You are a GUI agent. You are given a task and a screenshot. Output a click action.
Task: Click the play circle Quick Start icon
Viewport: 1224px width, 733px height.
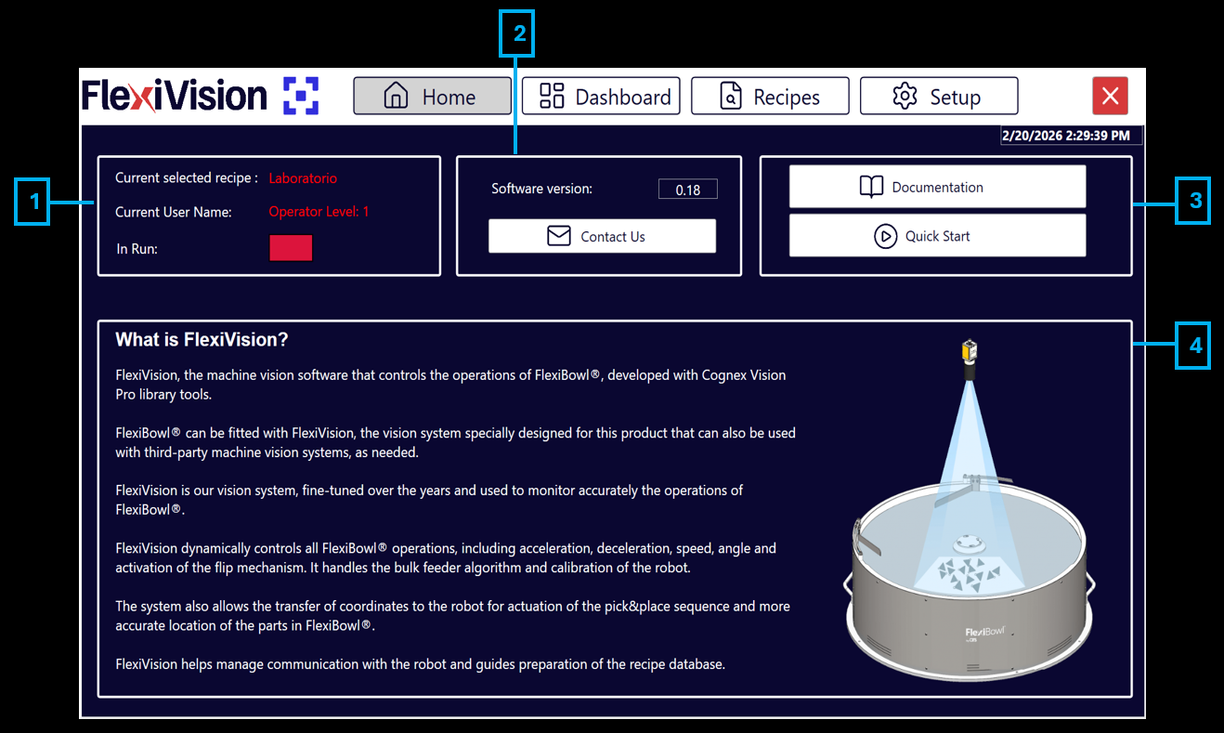coord(886,236)
